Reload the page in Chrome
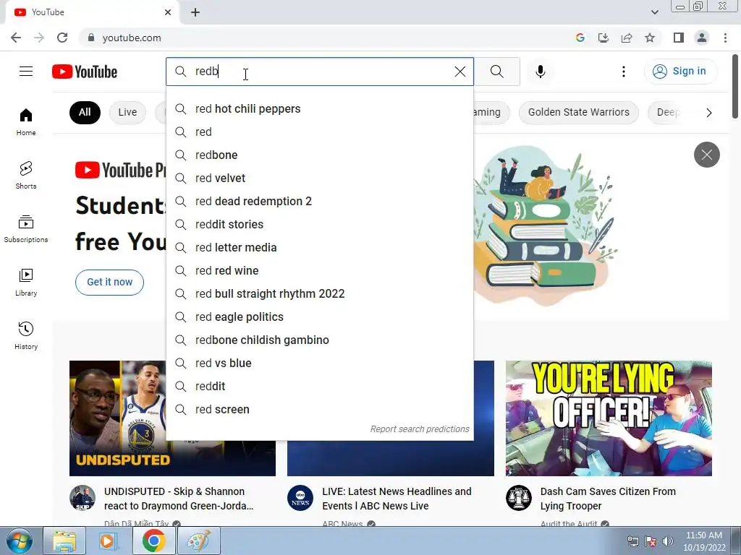 pyautogui.click(x=62, y=38)
